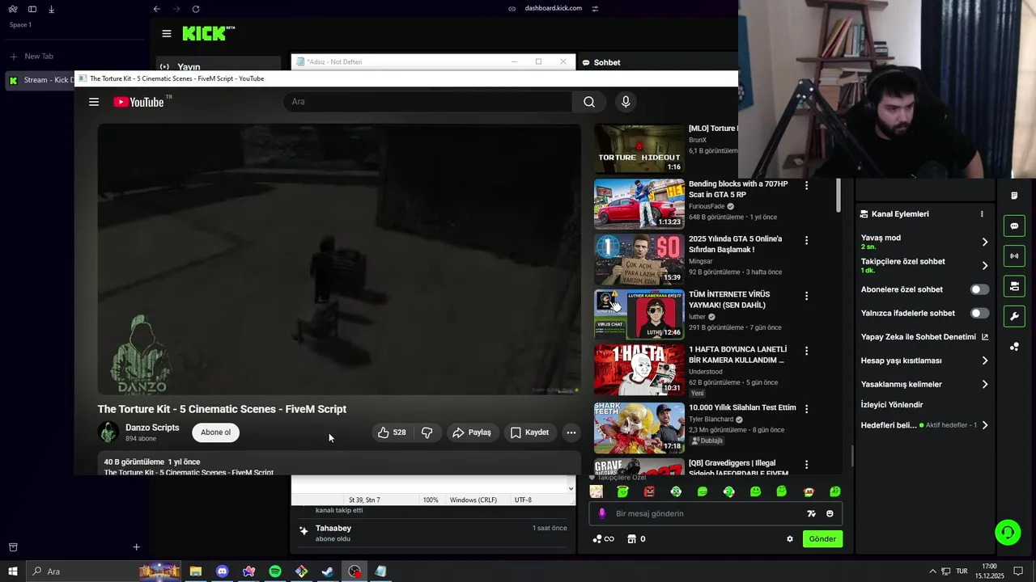Open the browser downloads icon
1036x582 pixels.
click(52, 9)
